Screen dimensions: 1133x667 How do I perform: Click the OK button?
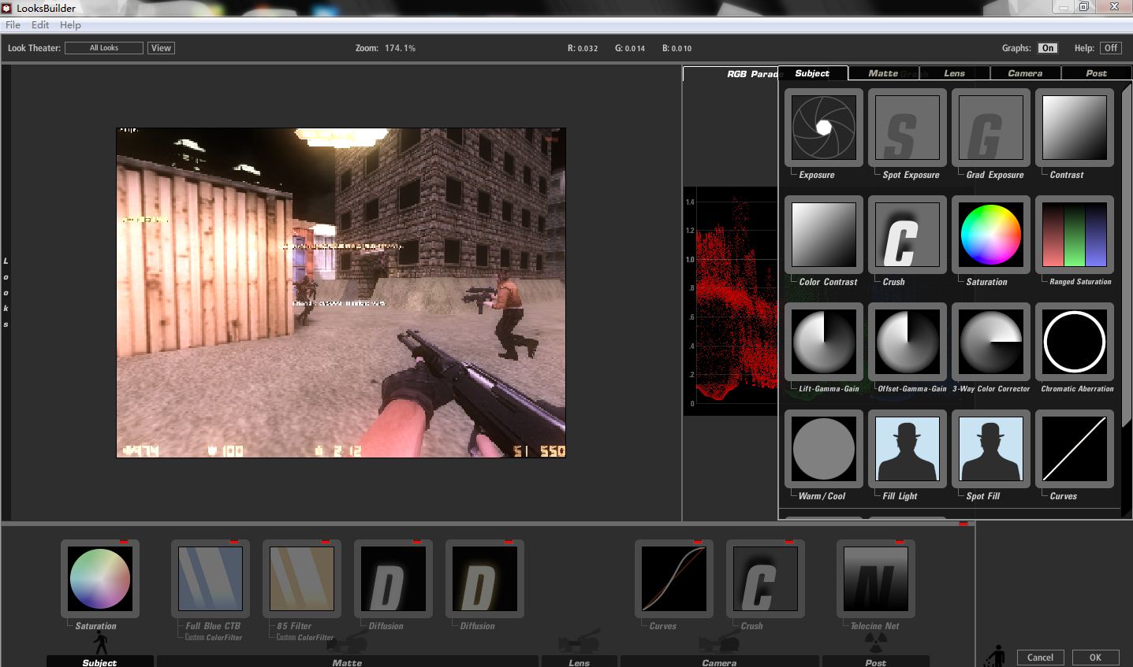[1095, 658]
